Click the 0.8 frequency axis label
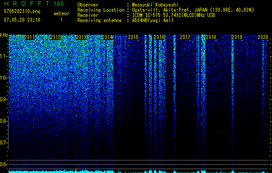272x173 pixels. coord(3,121)
